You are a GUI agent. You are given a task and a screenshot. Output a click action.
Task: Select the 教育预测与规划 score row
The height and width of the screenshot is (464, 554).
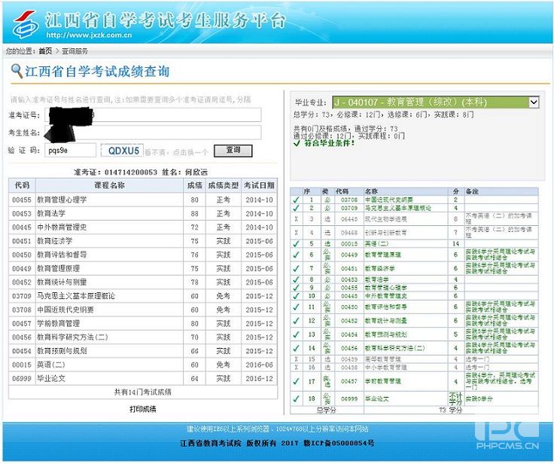coord(143,351)
